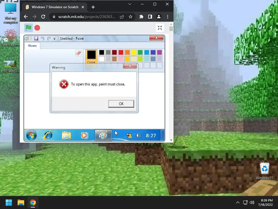Click Show desktop strip in simulator taskbar
278x209 pixels.
(x=163, y=136)
